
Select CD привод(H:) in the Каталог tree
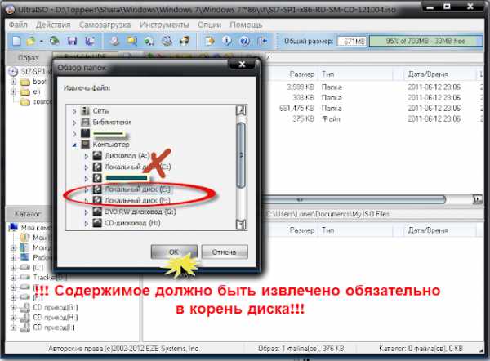point(56,318)
